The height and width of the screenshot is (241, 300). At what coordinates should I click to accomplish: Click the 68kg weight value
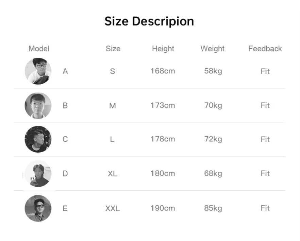213,173
